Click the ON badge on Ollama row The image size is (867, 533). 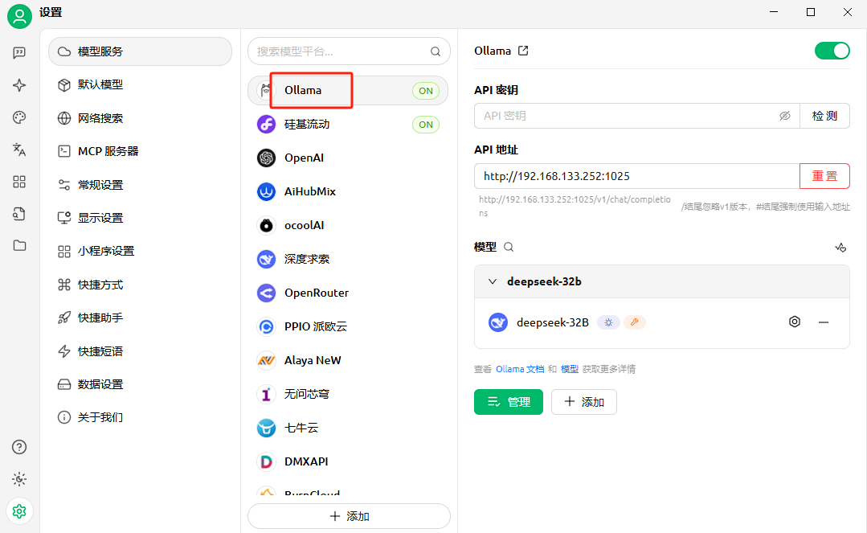tap(426, 91)
